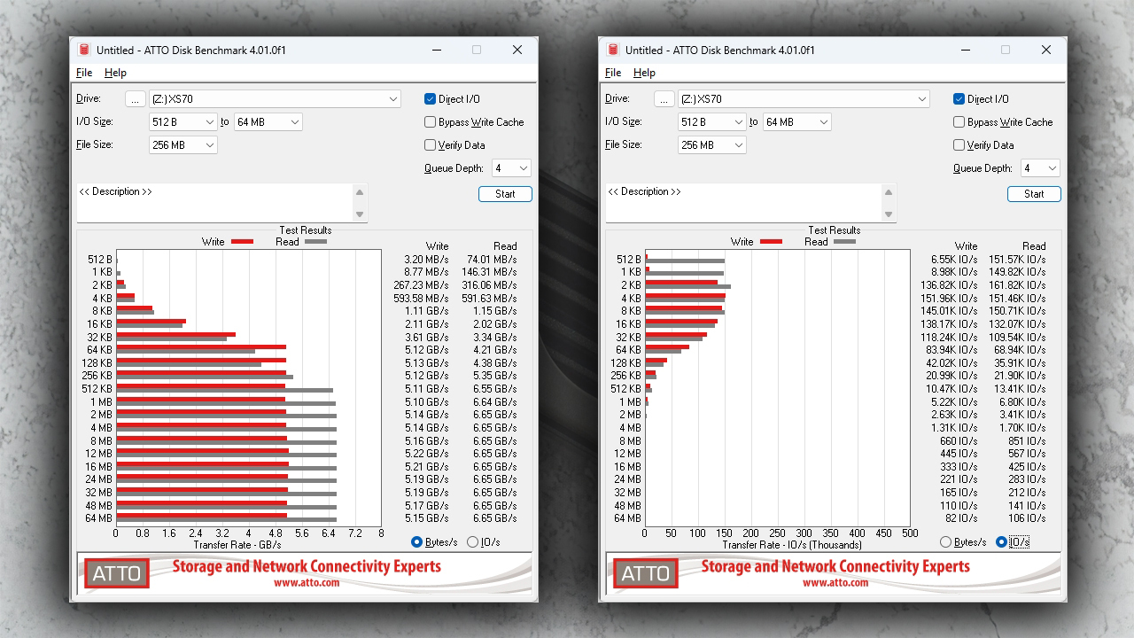Click the drive browse '...' button in right window
The height and width of the screenshot is (638, 1134).
pyautogui.click(x=664, y=99)
